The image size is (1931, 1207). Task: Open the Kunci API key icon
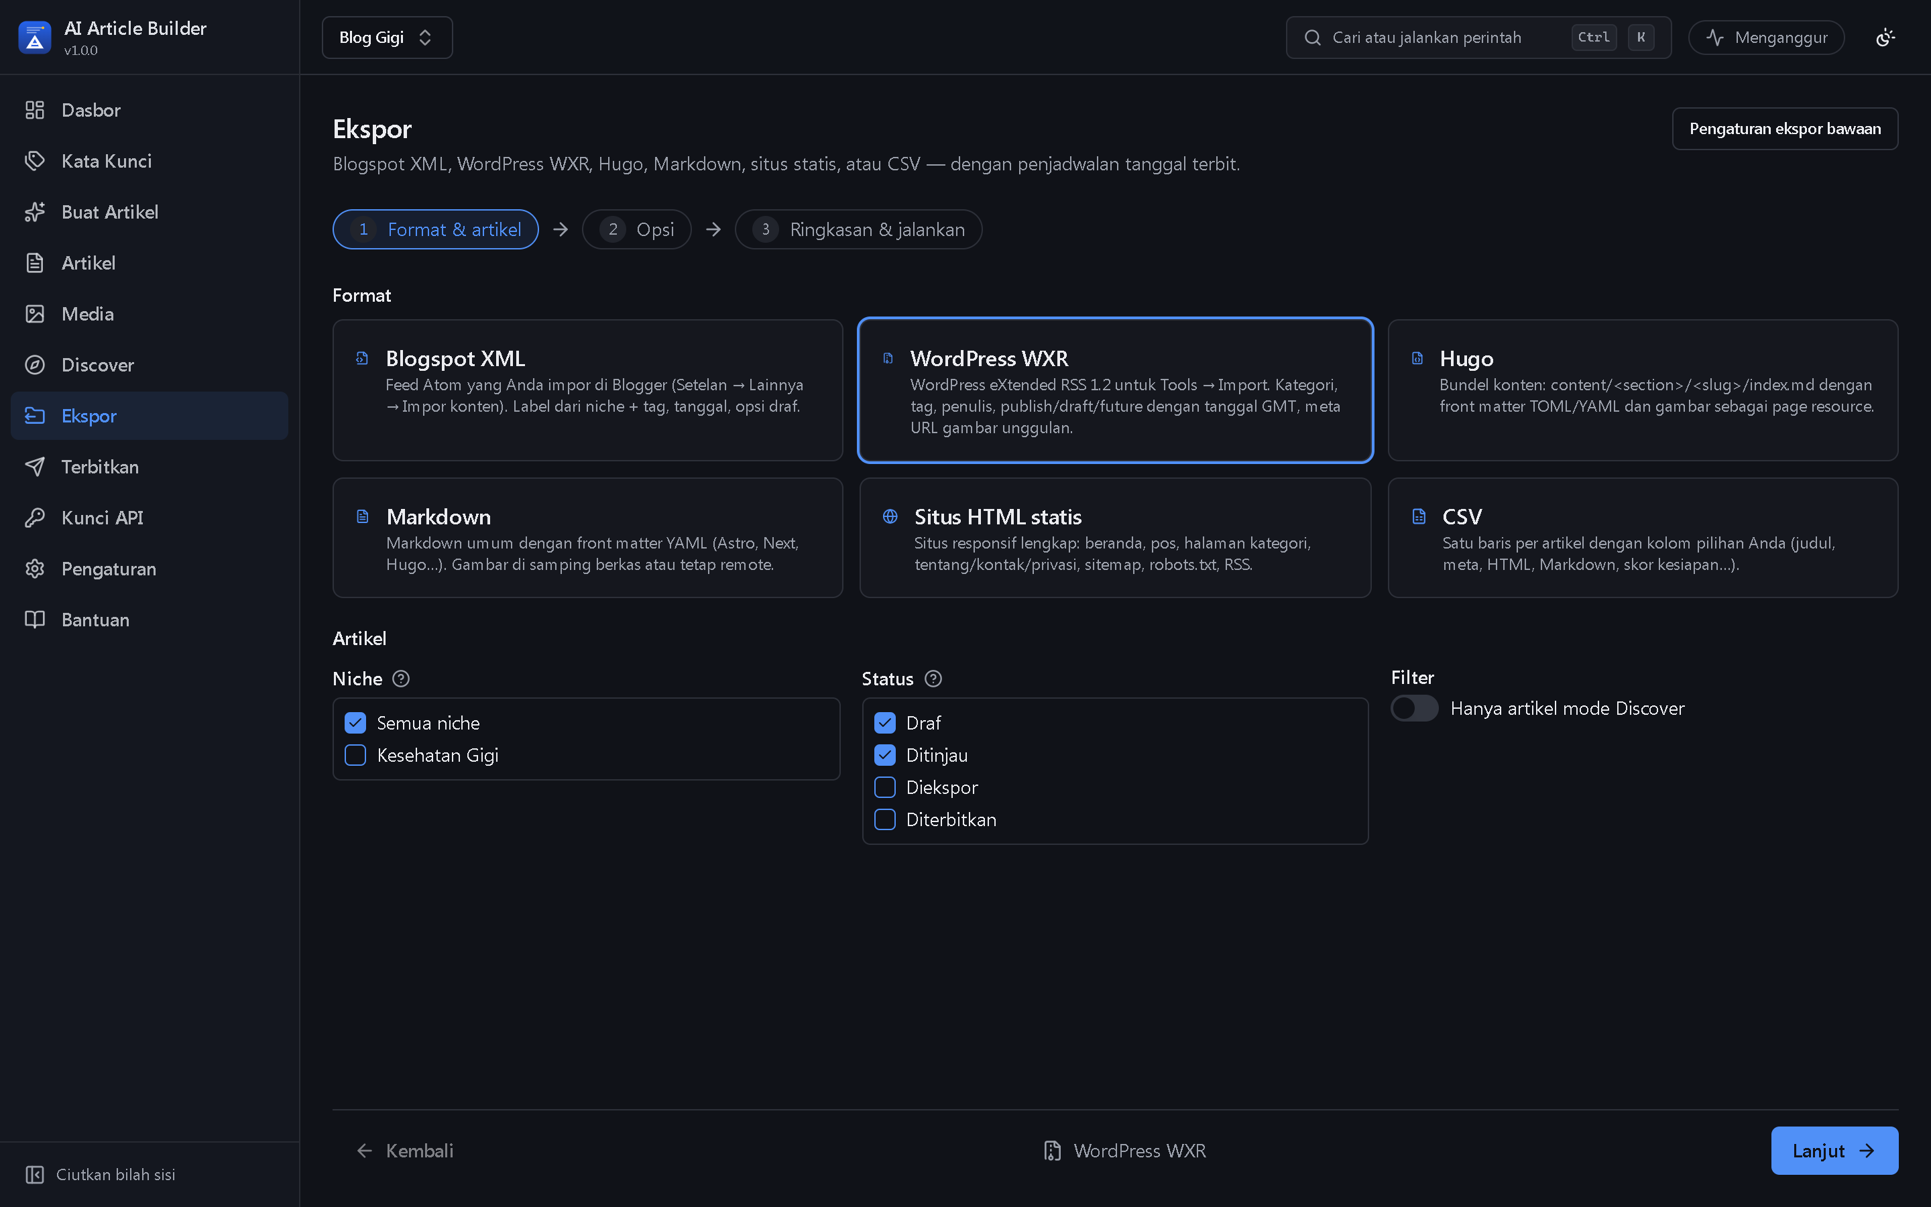[x=34, y=518]
